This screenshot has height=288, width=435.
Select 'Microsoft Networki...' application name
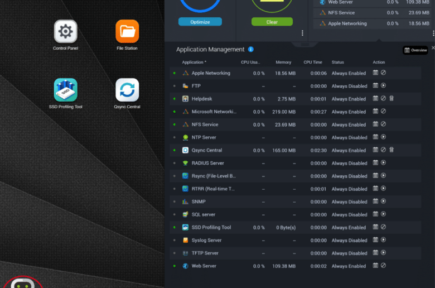[214, 112]
